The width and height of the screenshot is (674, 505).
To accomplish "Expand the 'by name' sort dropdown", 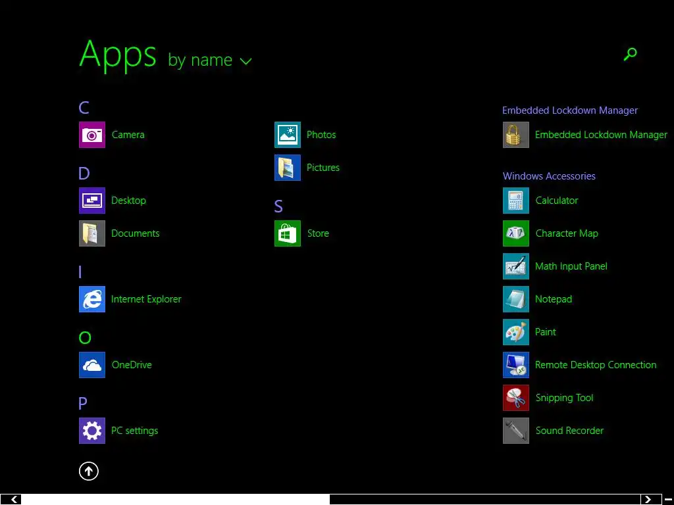I will [x=210, y=60].
